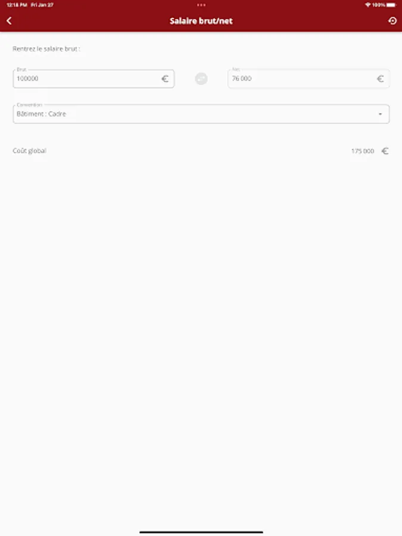Tap the Fri Jan 27 date
The image size is (402, 536).
point(42,5)
